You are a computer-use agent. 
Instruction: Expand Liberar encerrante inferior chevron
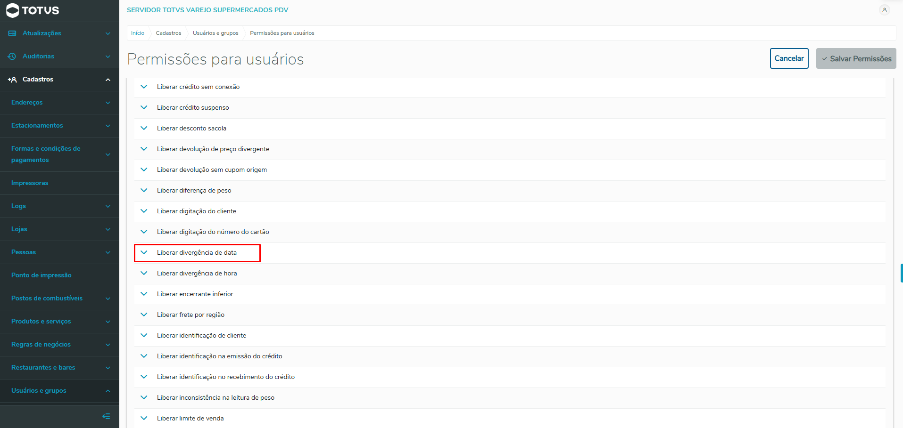pyautogui.click(x=144, y=294)
